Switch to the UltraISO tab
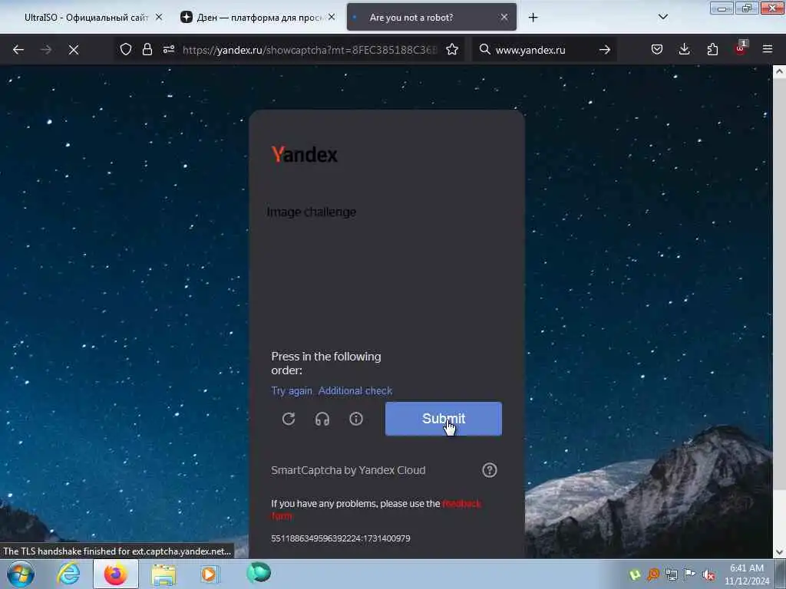The width and height of the screenshot is (786, 589). [86, 18]
